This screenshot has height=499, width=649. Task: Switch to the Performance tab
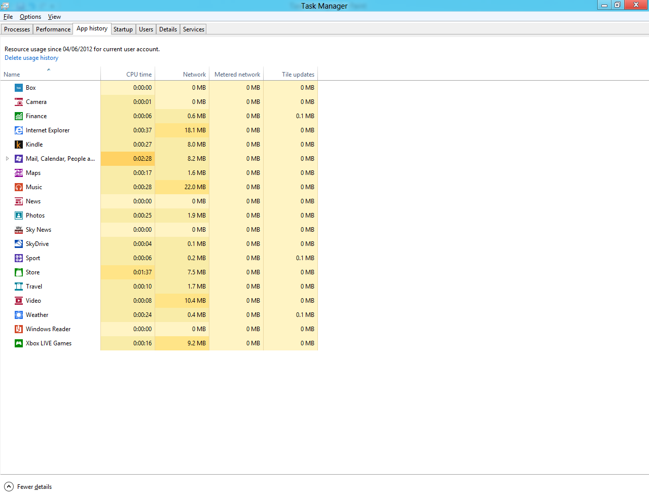point(53,29)
